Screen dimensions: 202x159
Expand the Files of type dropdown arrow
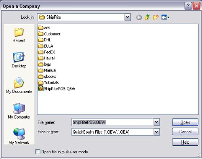[x=156, y=132]
